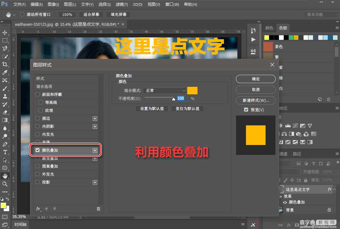This screenshot has height=229, width=340.
Task: Open Hand tool preset picker arrow
Action: (14, 15)
